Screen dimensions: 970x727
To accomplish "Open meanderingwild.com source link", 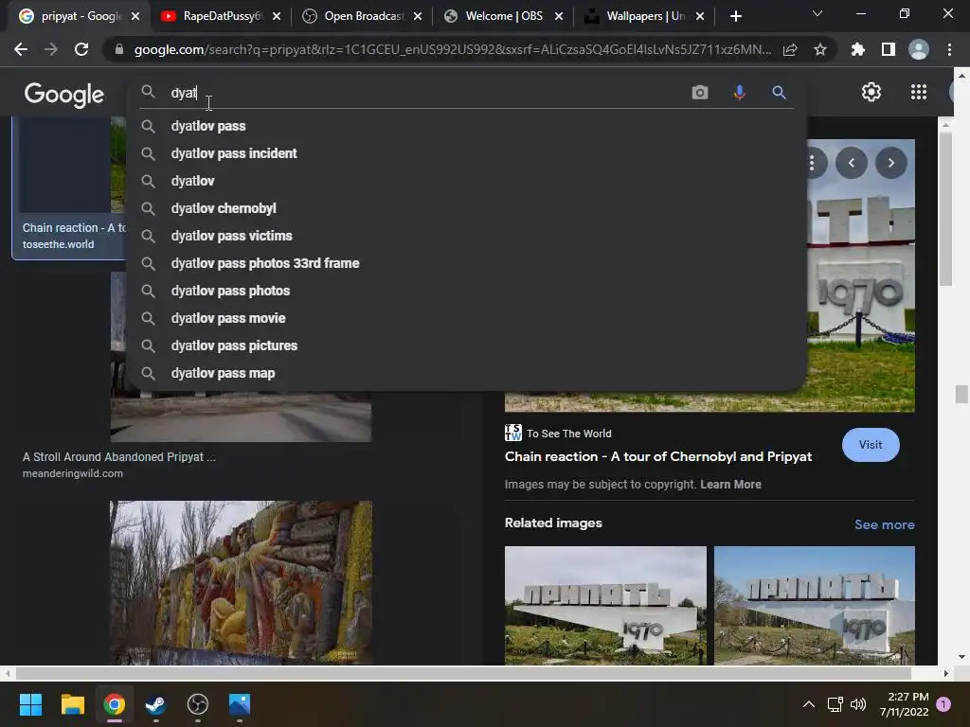I will (72, 473).
